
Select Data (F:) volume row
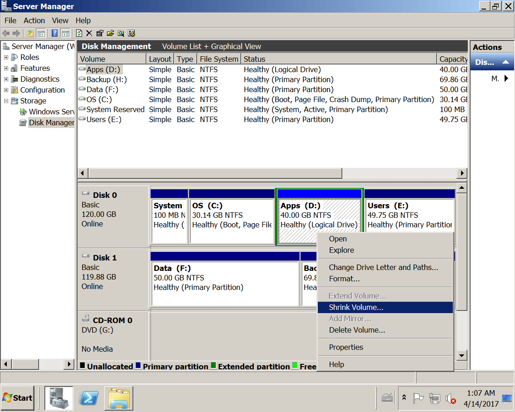(272, 89)
